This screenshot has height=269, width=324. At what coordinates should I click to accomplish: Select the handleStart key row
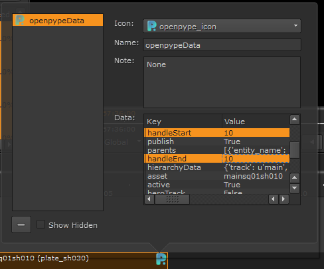183,133
